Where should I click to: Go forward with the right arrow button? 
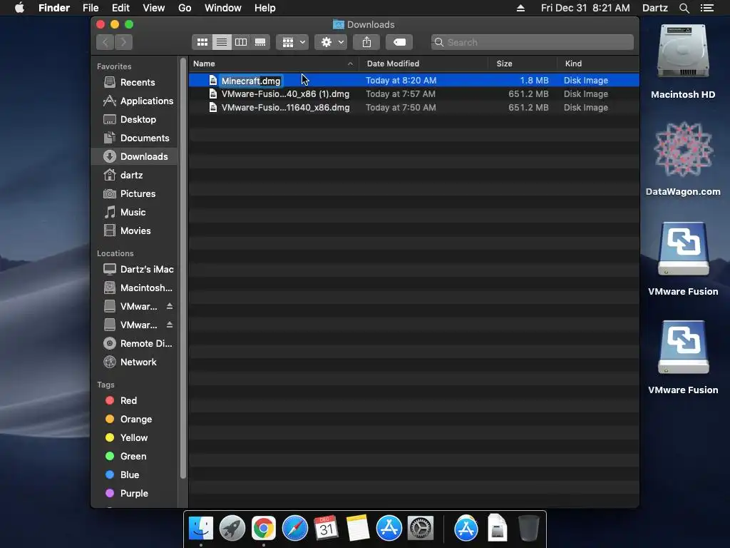(x=123, y=42)
